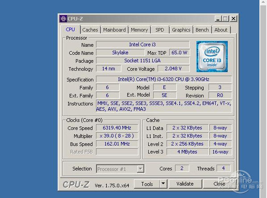The image size is (267, 198).
Task: Click the Code Name value 'Skylake'
Action: (x=120, y=53)
